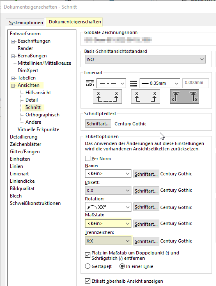
Task: Select Zeichenblätter in the tree
Action: 25,144
